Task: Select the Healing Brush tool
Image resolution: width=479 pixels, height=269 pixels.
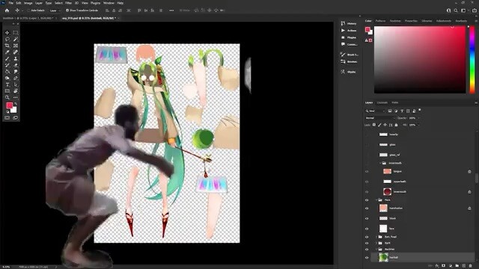Action: [x=15, y=52]
